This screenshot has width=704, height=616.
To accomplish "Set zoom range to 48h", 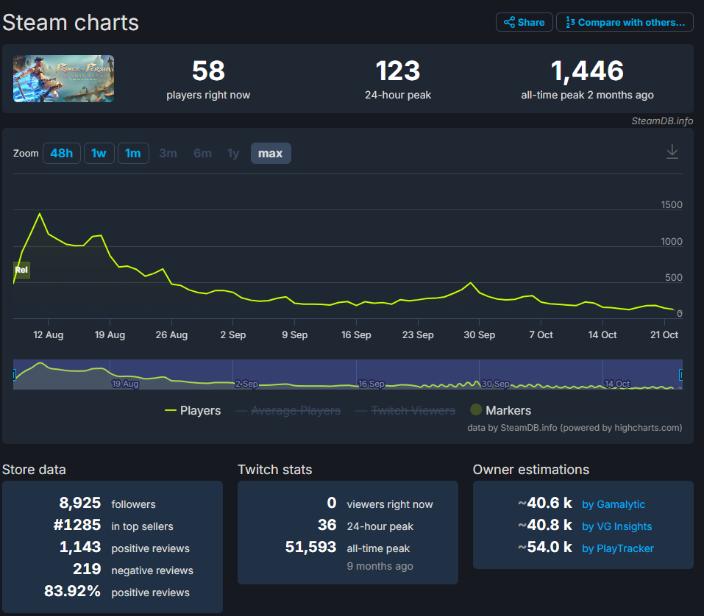I will tap(62, 153).
